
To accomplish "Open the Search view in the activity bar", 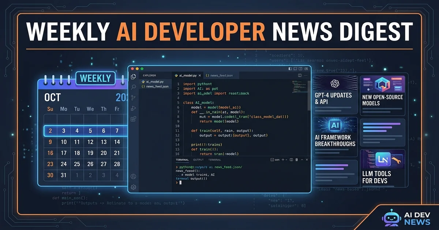I will [x=134, y=87].
